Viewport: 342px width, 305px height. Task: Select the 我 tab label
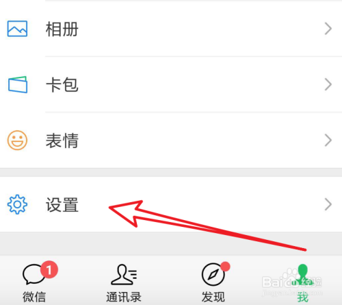pyautogui.click(x=303, y=297)
